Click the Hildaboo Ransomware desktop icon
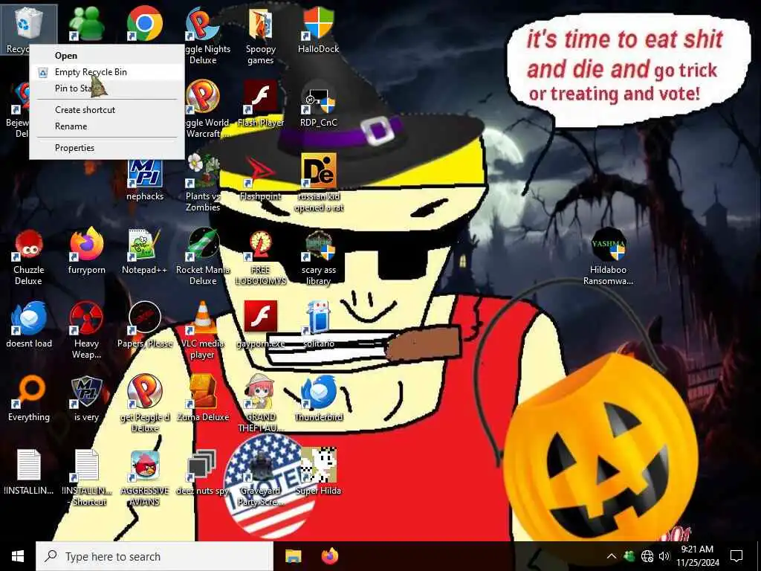Image resolution: width=761 pixels, height=571 pixels. (x=608, y=257)
